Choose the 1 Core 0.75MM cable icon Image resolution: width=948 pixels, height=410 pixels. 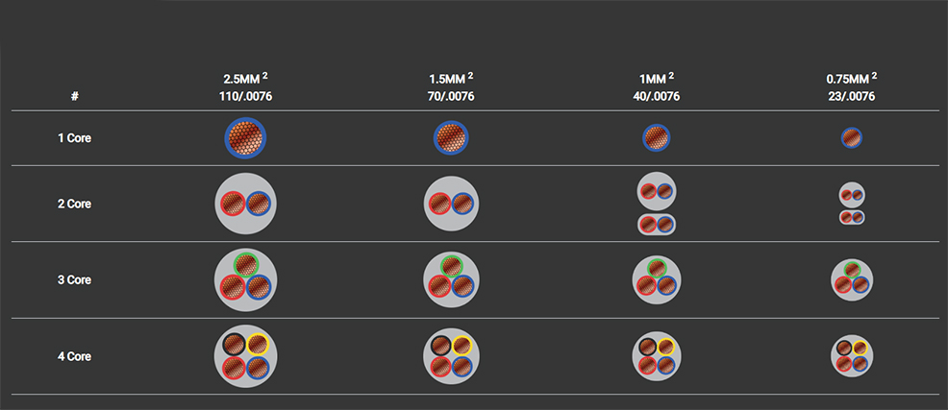click(x=852, y=138)
